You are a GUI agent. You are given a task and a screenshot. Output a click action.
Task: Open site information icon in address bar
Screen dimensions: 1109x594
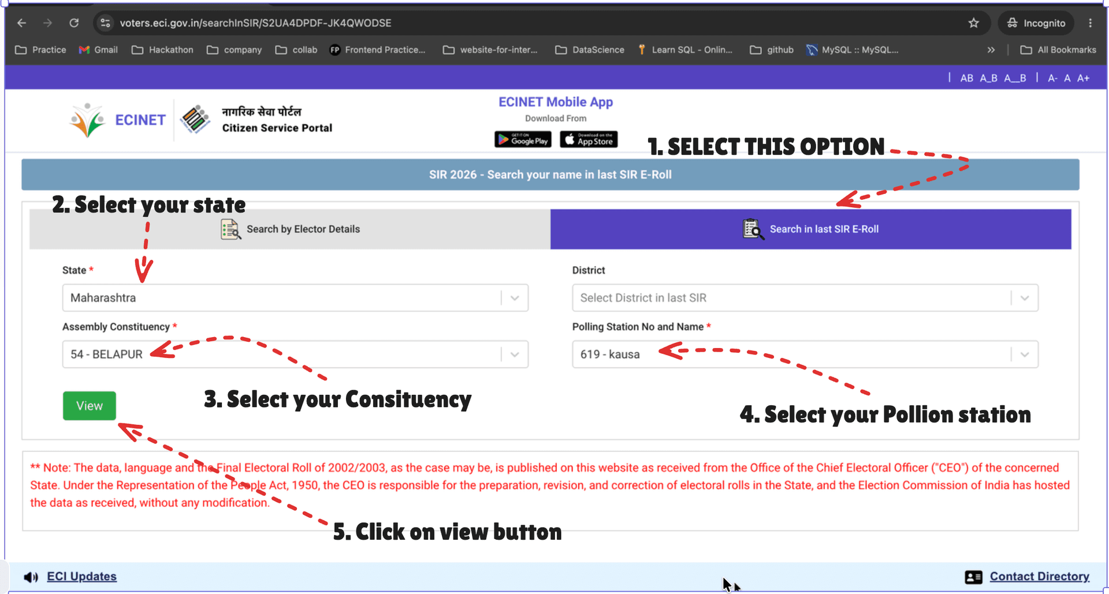tap(105, 23)
